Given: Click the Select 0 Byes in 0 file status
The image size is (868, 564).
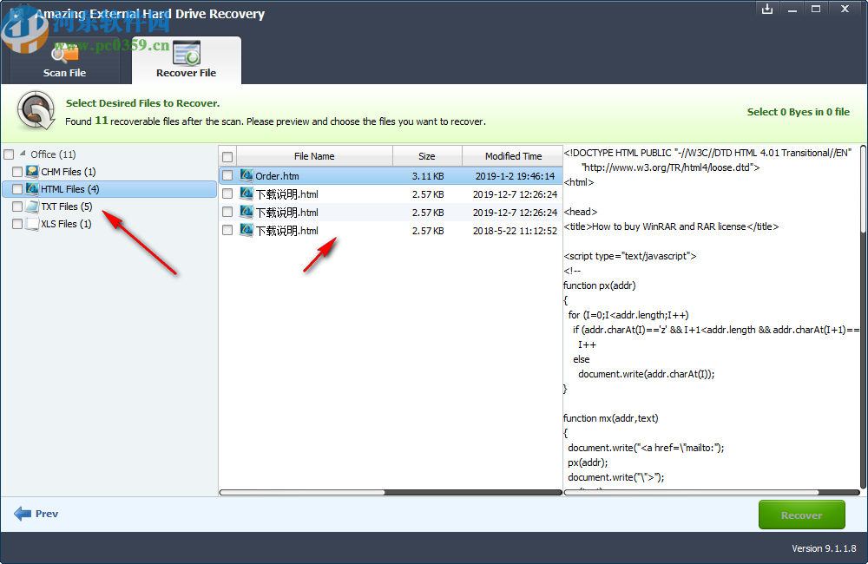Looking at the screenshot, I should tap(799, 112).
